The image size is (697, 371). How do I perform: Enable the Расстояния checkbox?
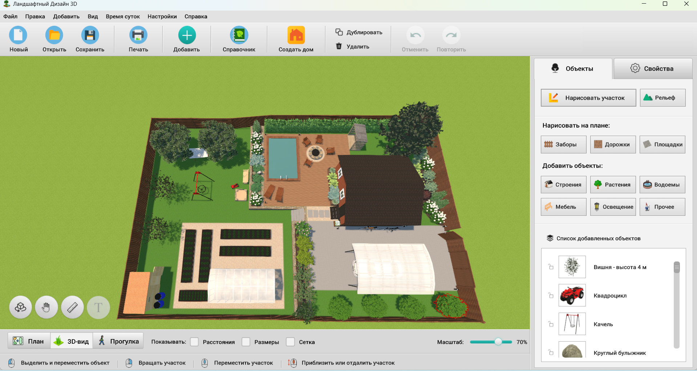pos(195,342)
